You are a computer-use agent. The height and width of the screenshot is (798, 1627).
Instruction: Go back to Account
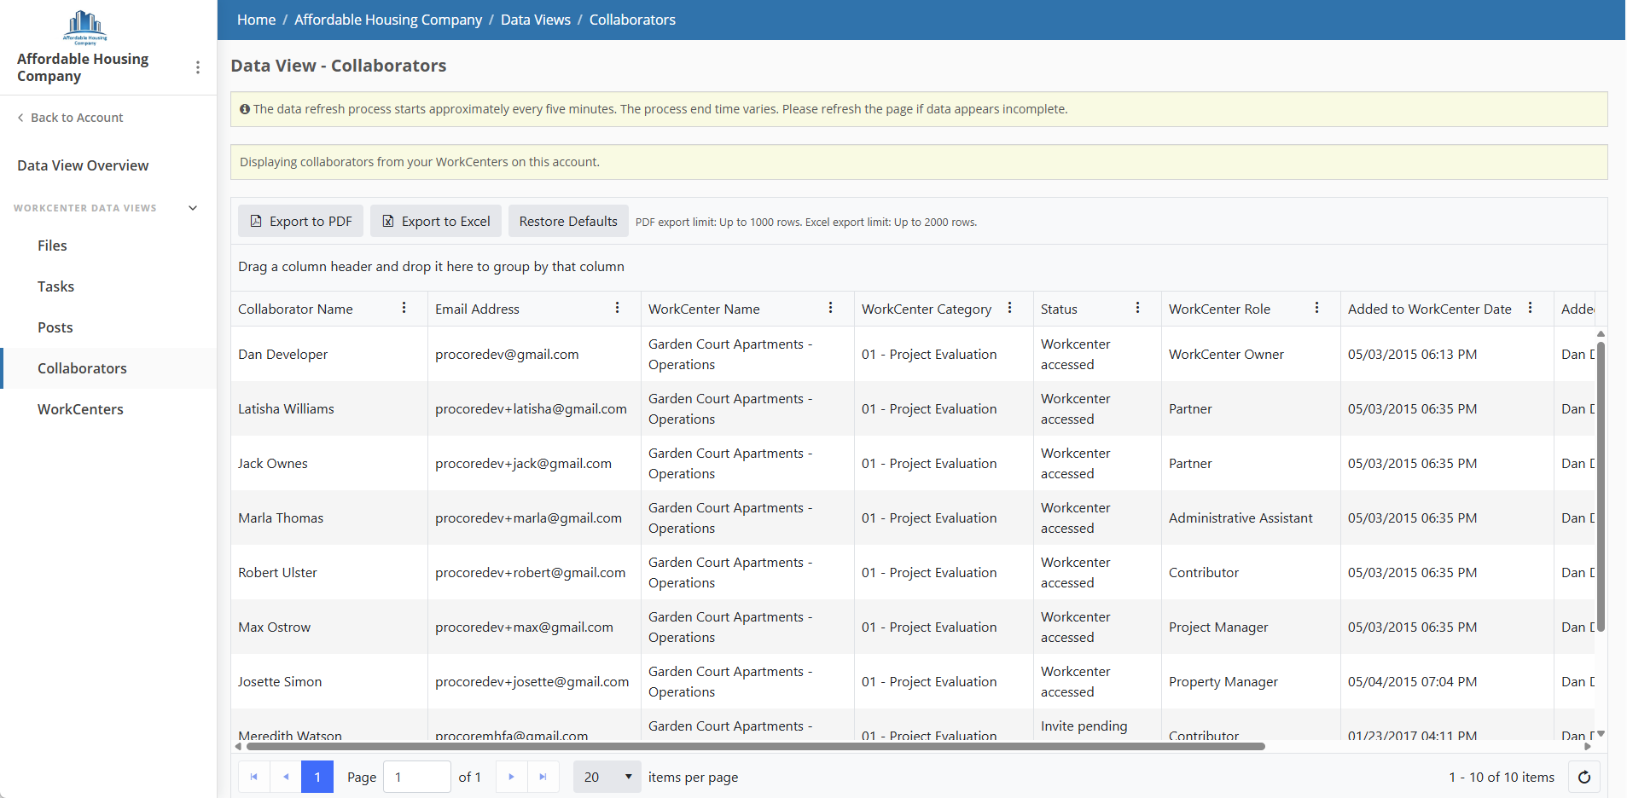click(x=70, y=118)
